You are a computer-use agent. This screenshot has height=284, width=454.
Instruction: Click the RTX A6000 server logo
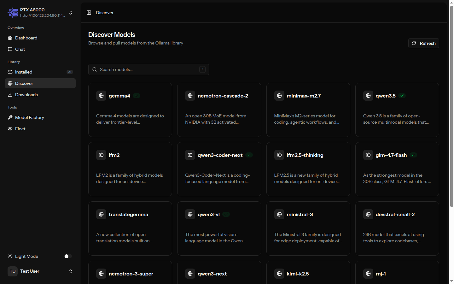pos(13,12)
